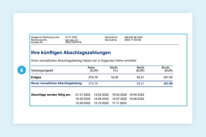Screen dimensions: 206x137
Task: Click the due date 21.01.2022
Action: tap(83, 95)
